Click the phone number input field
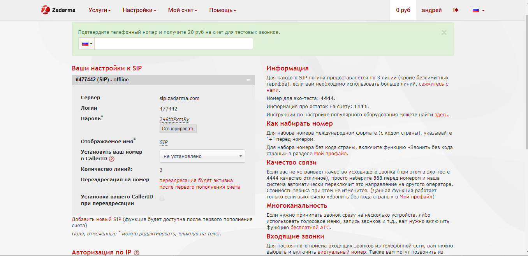The image size is (528, 256). pyautogui.click(x=173, y=44)
